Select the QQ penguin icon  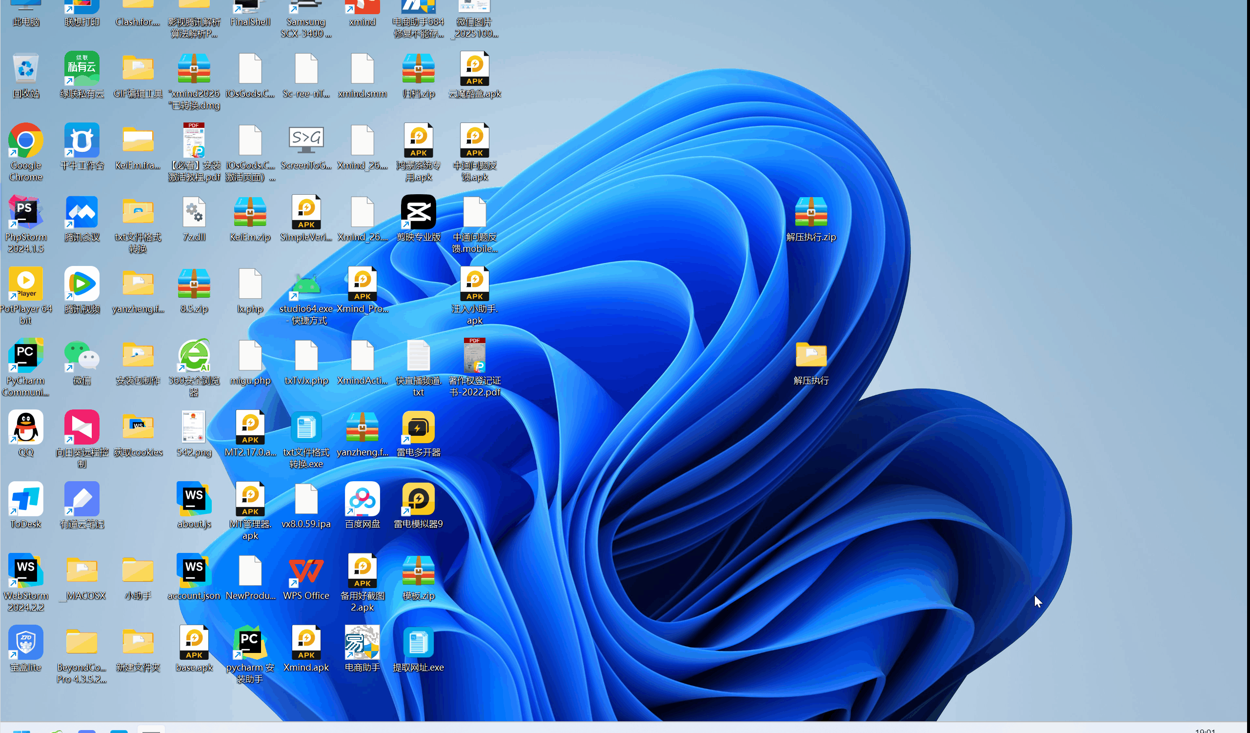pos(26,428)
